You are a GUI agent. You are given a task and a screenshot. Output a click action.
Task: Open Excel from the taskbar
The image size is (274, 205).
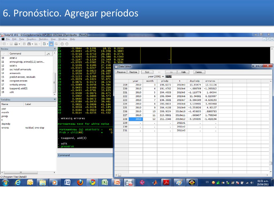click(x=105, y=183)
